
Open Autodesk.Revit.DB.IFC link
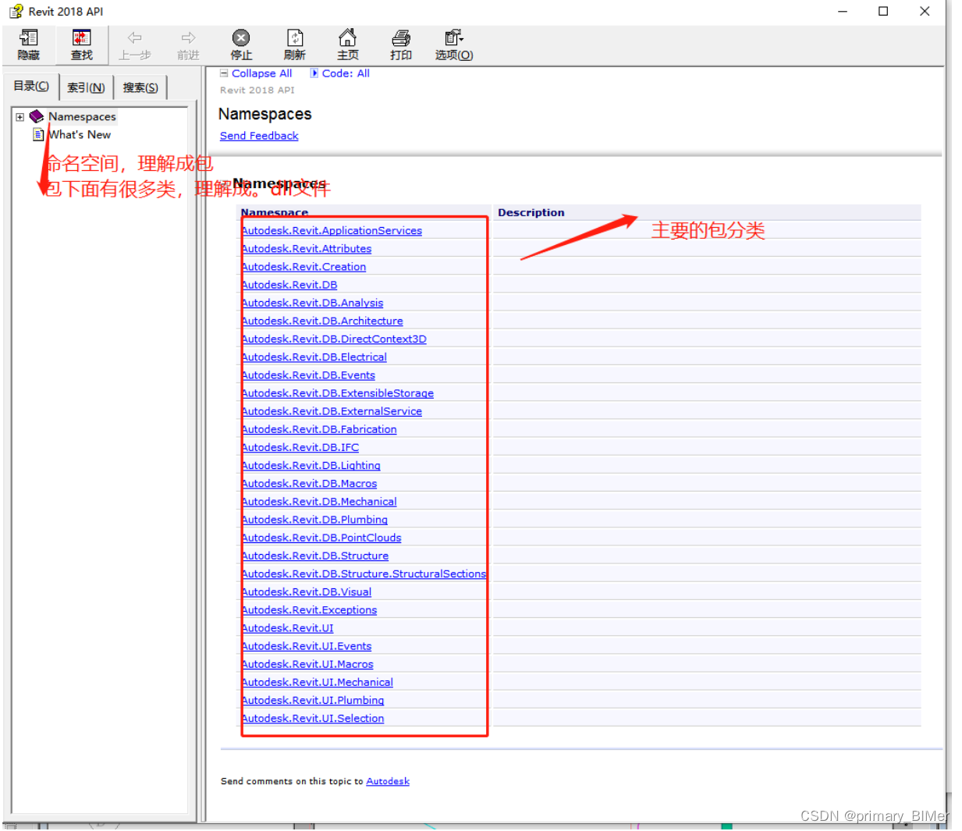(300, 447)
